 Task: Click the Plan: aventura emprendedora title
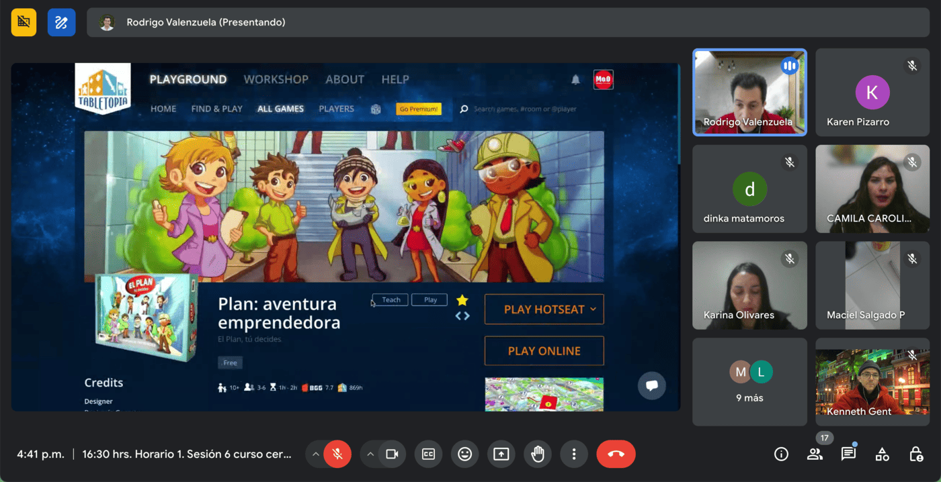point(279,313)
